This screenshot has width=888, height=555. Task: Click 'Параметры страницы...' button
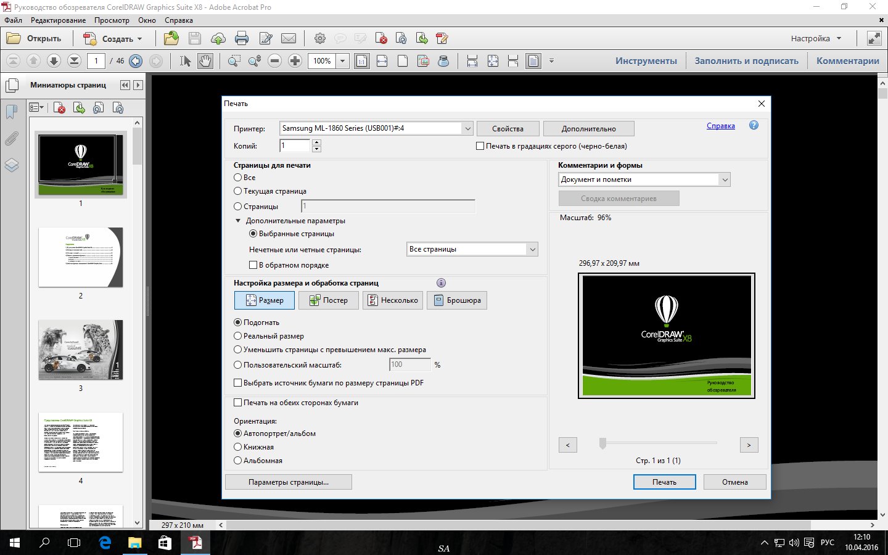289,482
